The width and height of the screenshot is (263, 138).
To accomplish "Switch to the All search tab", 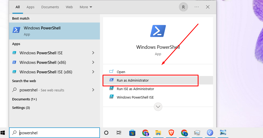I will click(x=18, y=7).
